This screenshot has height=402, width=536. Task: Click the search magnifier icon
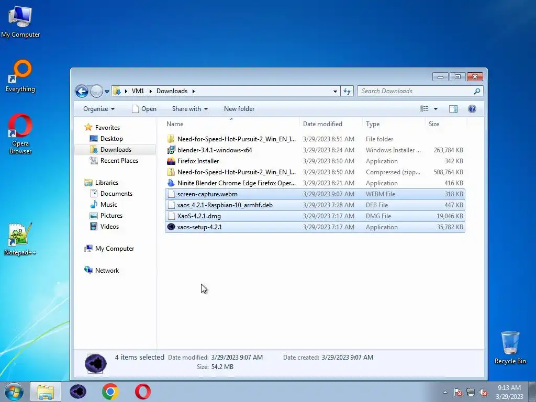[477, 91]
